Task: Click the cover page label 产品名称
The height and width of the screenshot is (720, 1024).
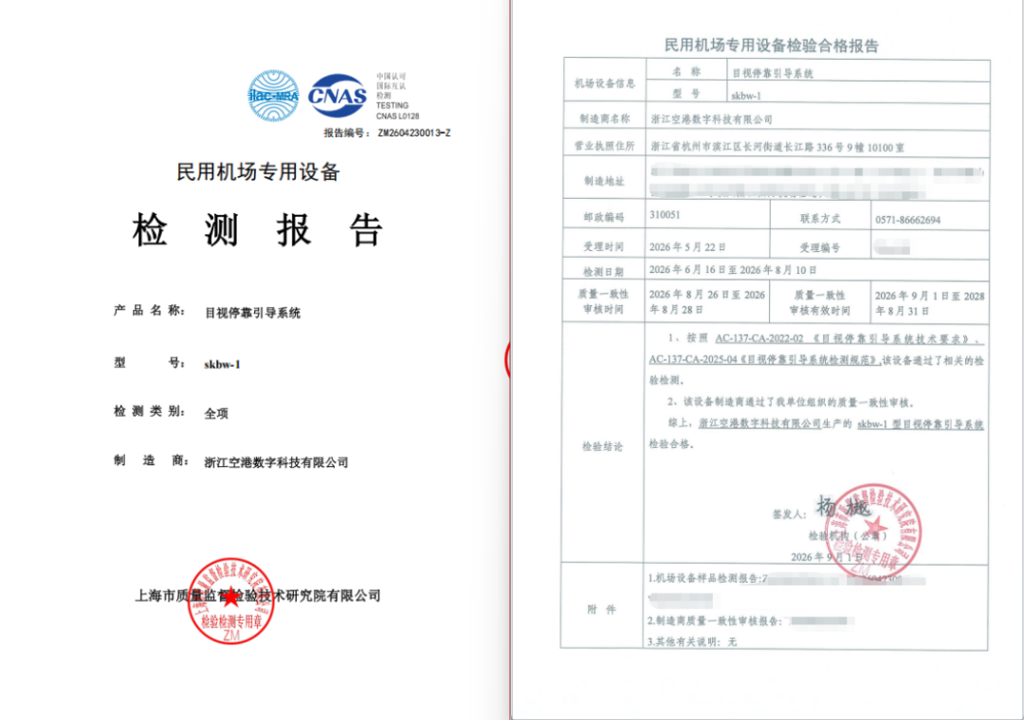Action: (150, 311)
